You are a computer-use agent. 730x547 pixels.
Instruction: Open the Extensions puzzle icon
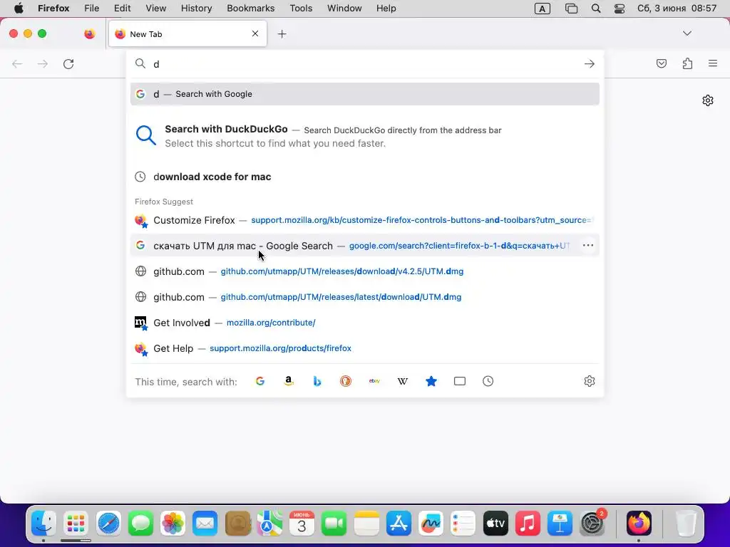[687, 63]
